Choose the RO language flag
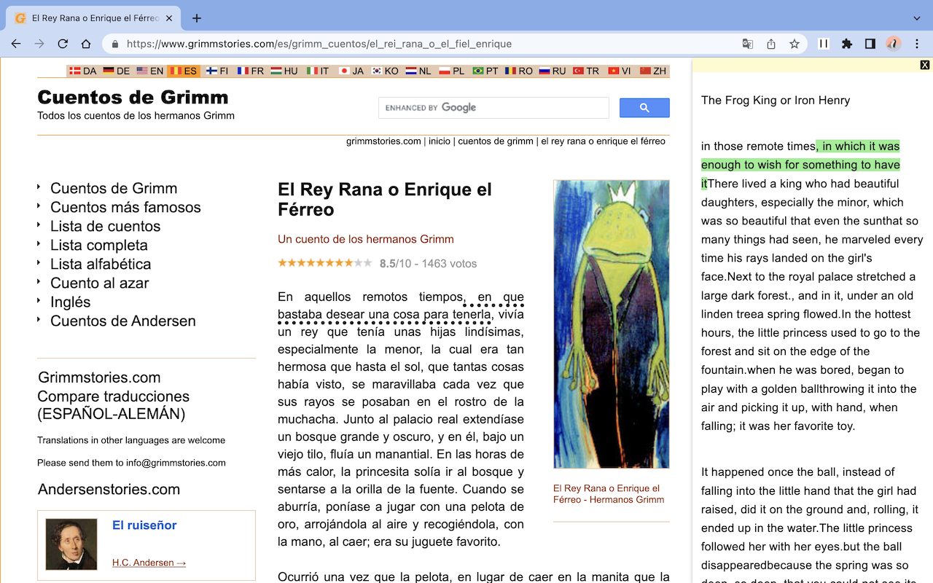 coord(519,71)
